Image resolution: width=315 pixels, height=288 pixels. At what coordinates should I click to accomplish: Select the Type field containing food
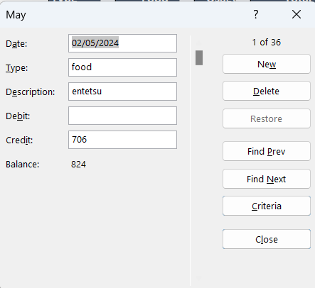pyautogui.click(x=122, y=67)
